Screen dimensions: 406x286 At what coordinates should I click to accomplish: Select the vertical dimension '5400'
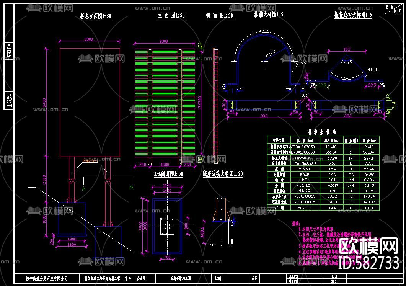(x=44, y=103)
